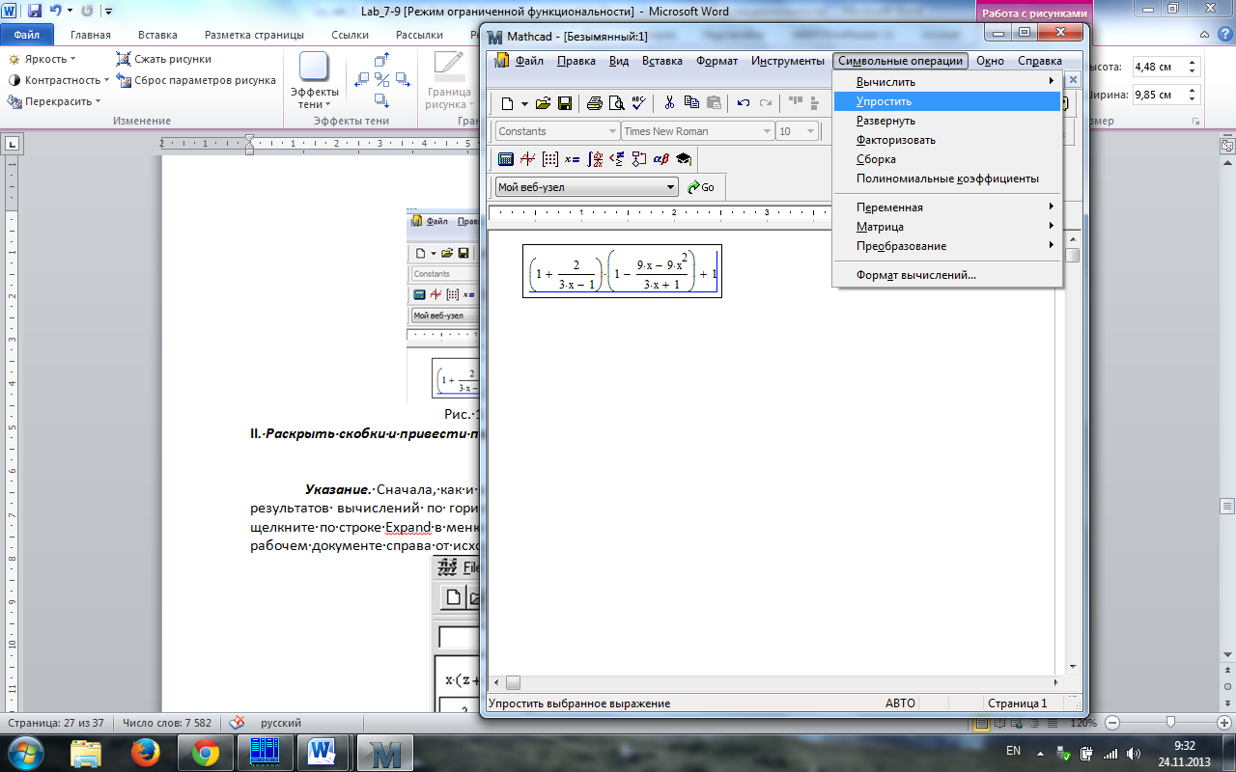Open the Boolean palette
This screenshot has height=772, width=1236.
click(617, 159)
